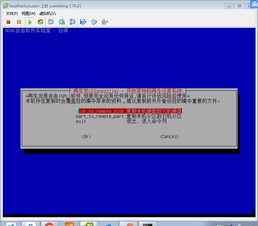
Task: Open the 虚拟机(V) menu
Action: 48,14
